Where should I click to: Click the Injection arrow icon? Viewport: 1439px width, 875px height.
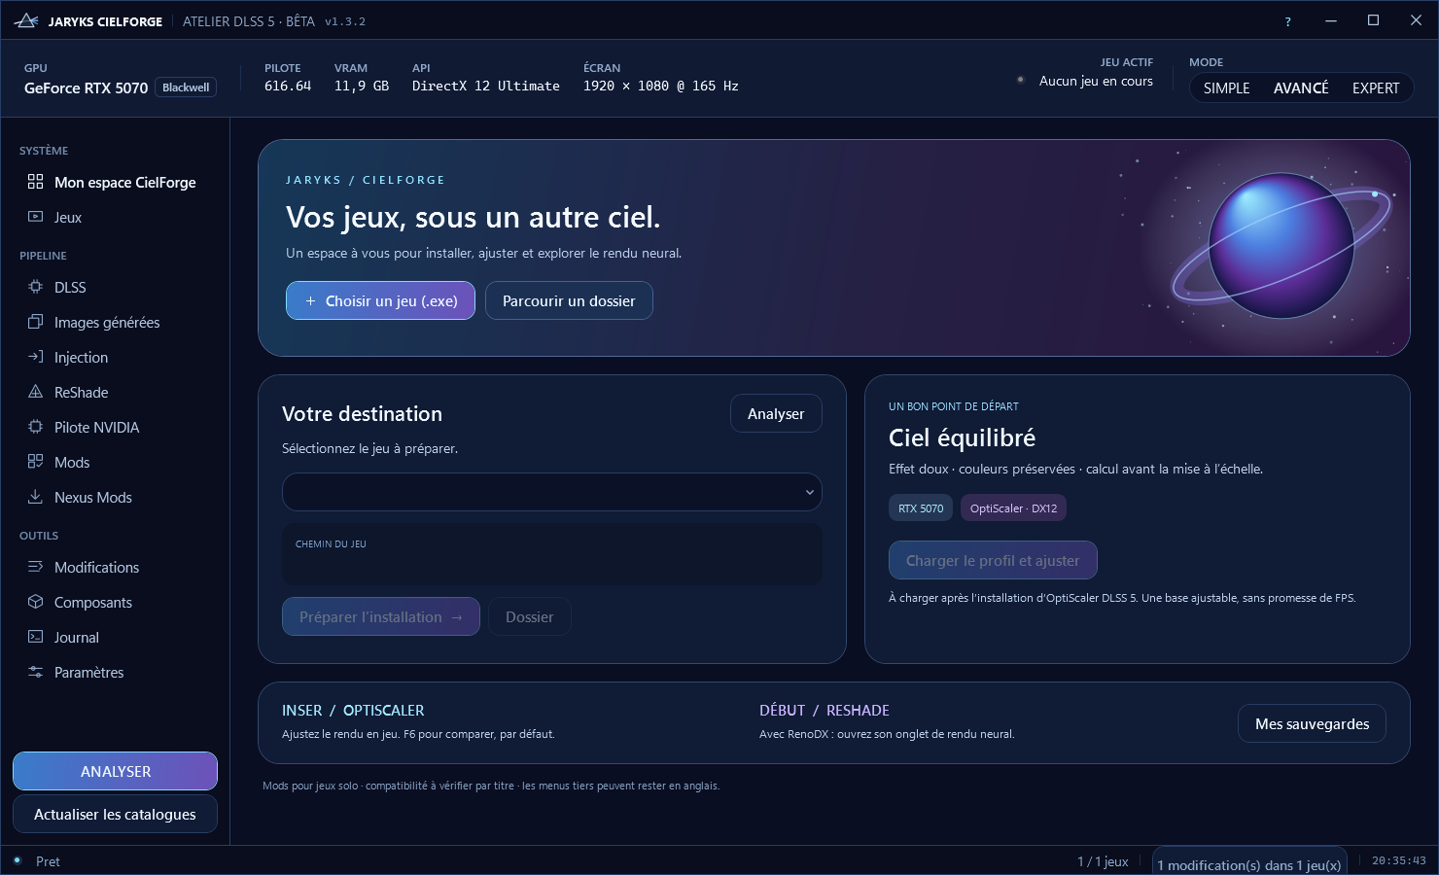36,357
